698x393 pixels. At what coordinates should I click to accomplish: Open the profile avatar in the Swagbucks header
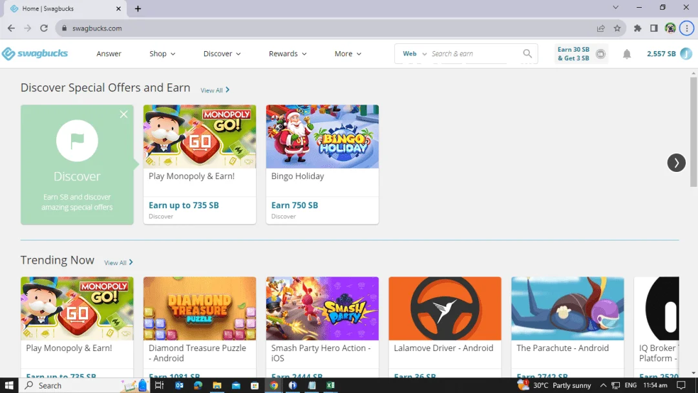coord(686,54)
